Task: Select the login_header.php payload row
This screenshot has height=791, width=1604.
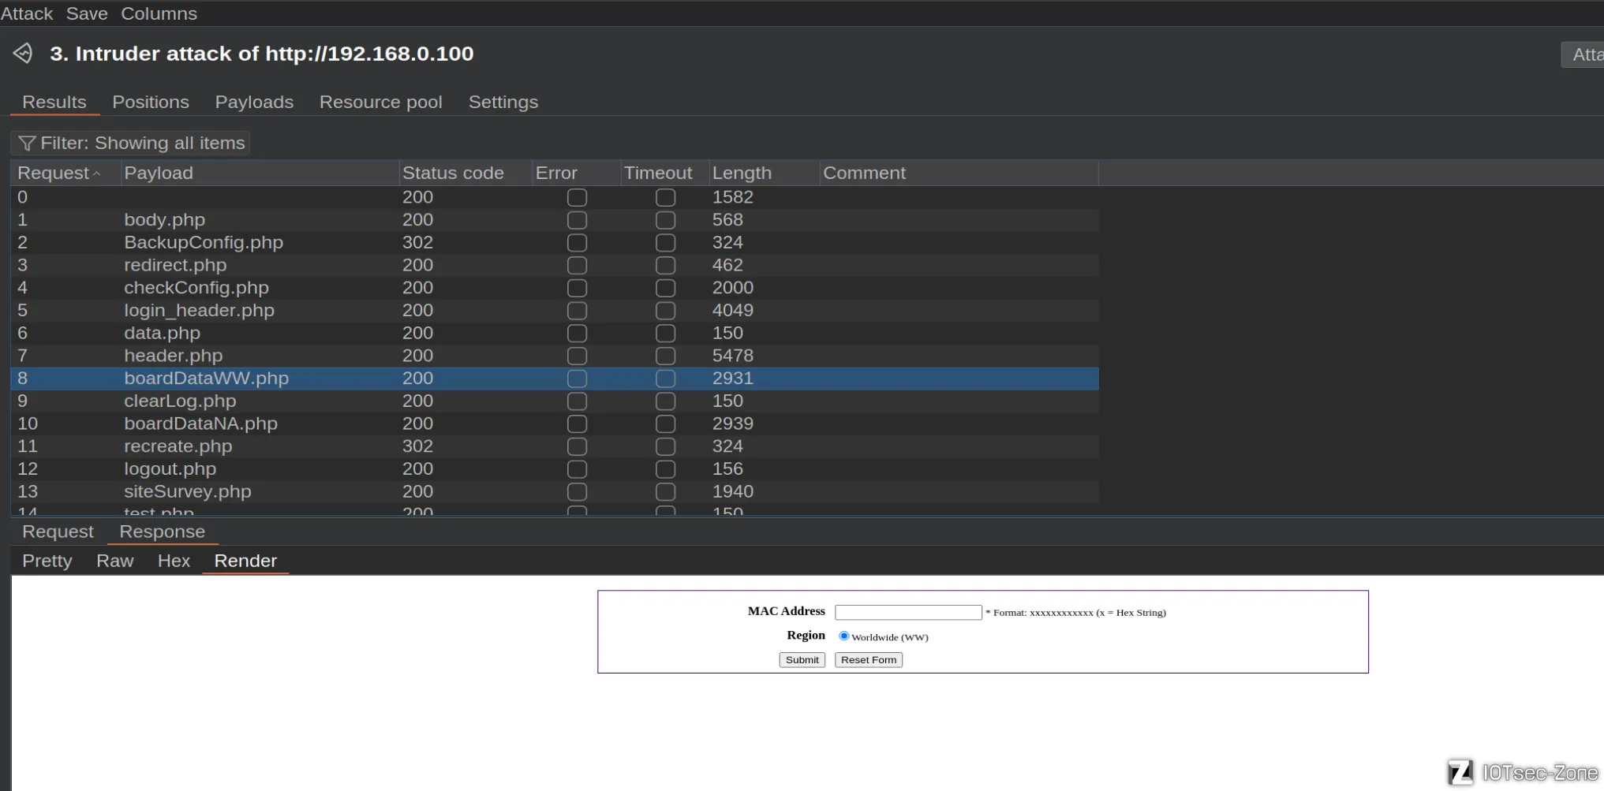Action: click(x=555, y=311)
